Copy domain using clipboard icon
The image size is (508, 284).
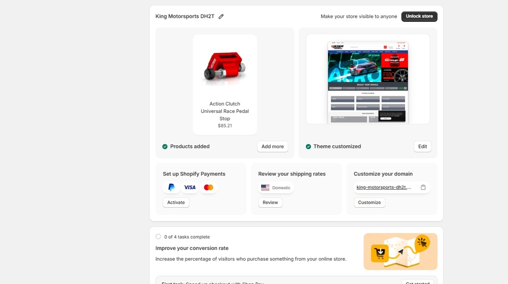click(x=423, y=187)
